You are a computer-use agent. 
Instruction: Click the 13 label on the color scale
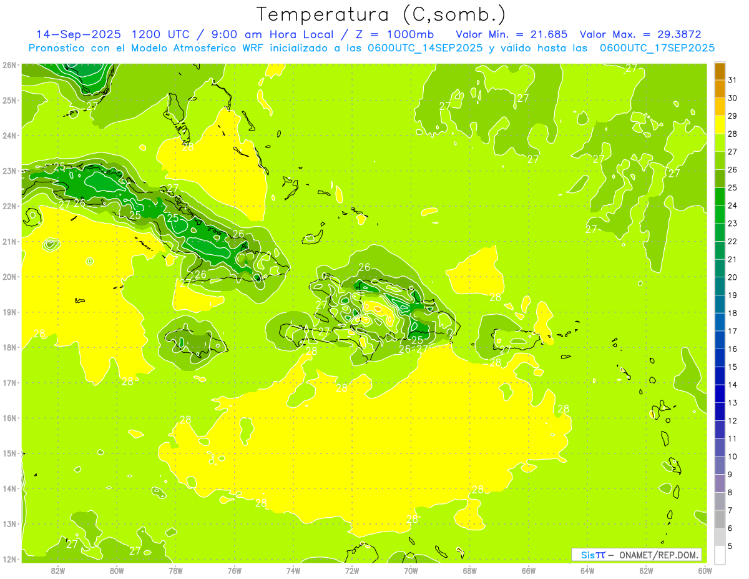(x=733, y=403)
